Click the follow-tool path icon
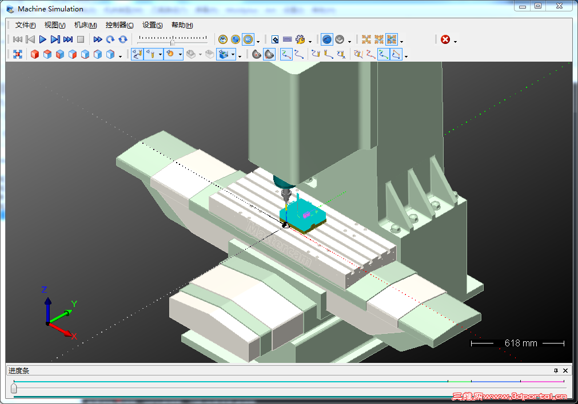The height and width of the screenshot is (404, 578). point(316,54)
